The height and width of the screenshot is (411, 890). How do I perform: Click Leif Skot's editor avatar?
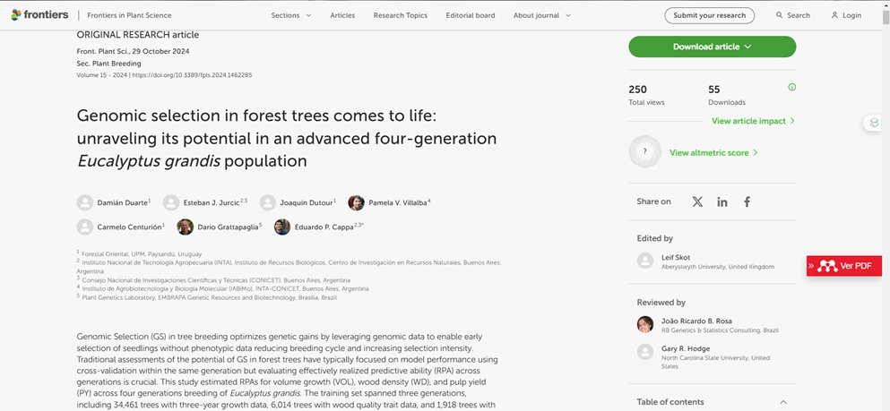click(645, 261)
